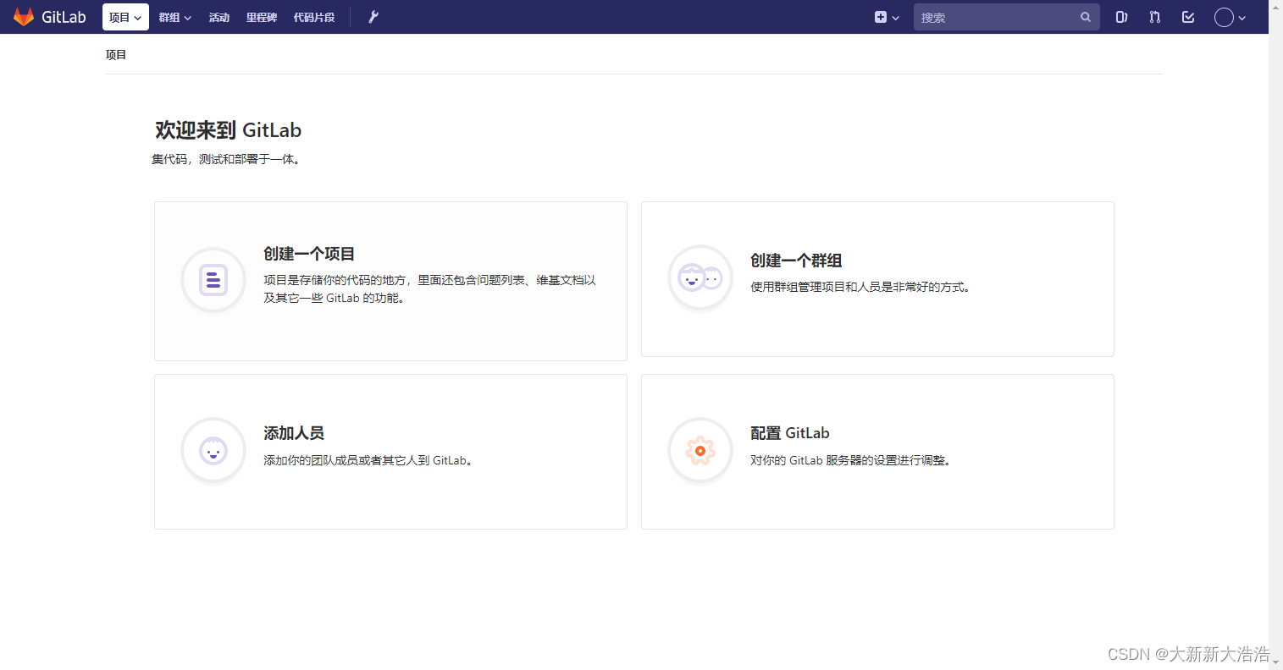Click the group faces icon
The width and height of the screenshot is (1283, 670).
coord(700,277)
